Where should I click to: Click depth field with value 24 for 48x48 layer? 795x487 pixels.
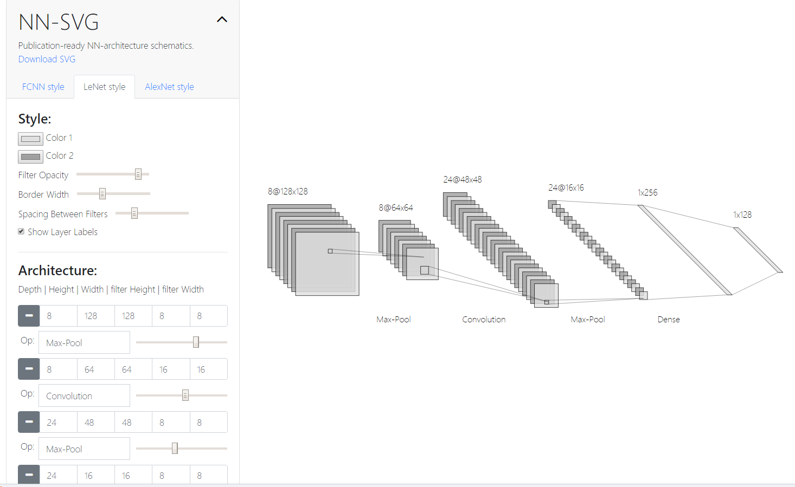(58, 422)
